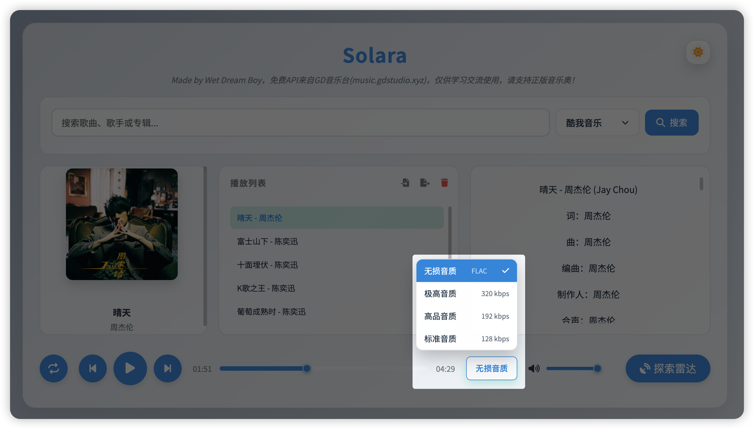This screenshot has width=754, height=429.
Task: Open the 酷我音乐 source dropdown
Action: pos(597,122)
